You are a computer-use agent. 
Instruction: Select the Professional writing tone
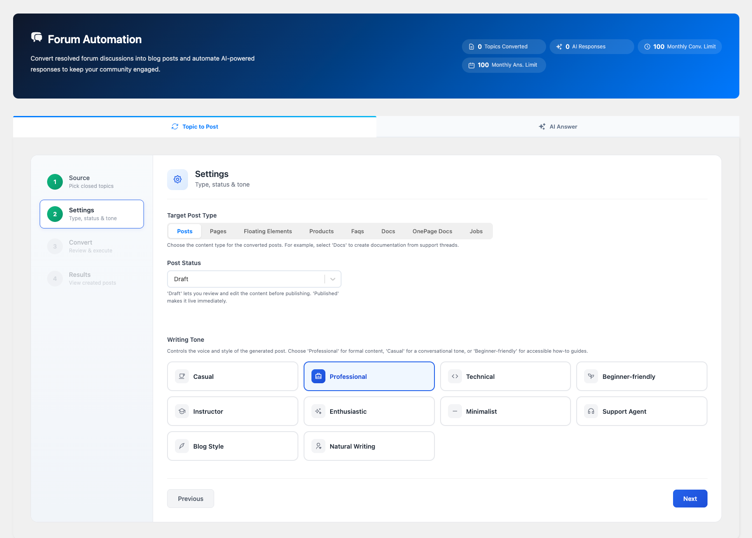369,376
